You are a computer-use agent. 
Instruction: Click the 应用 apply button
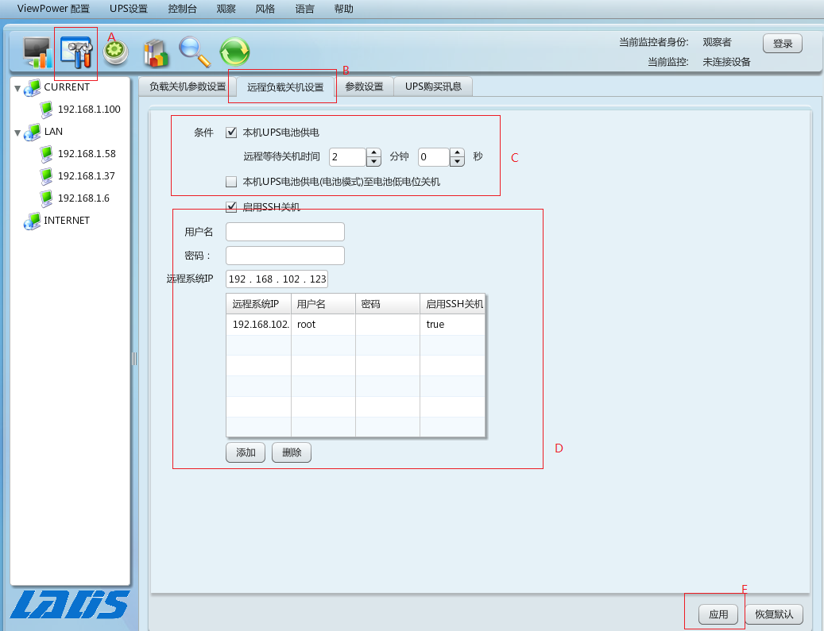tap(718, 614)
